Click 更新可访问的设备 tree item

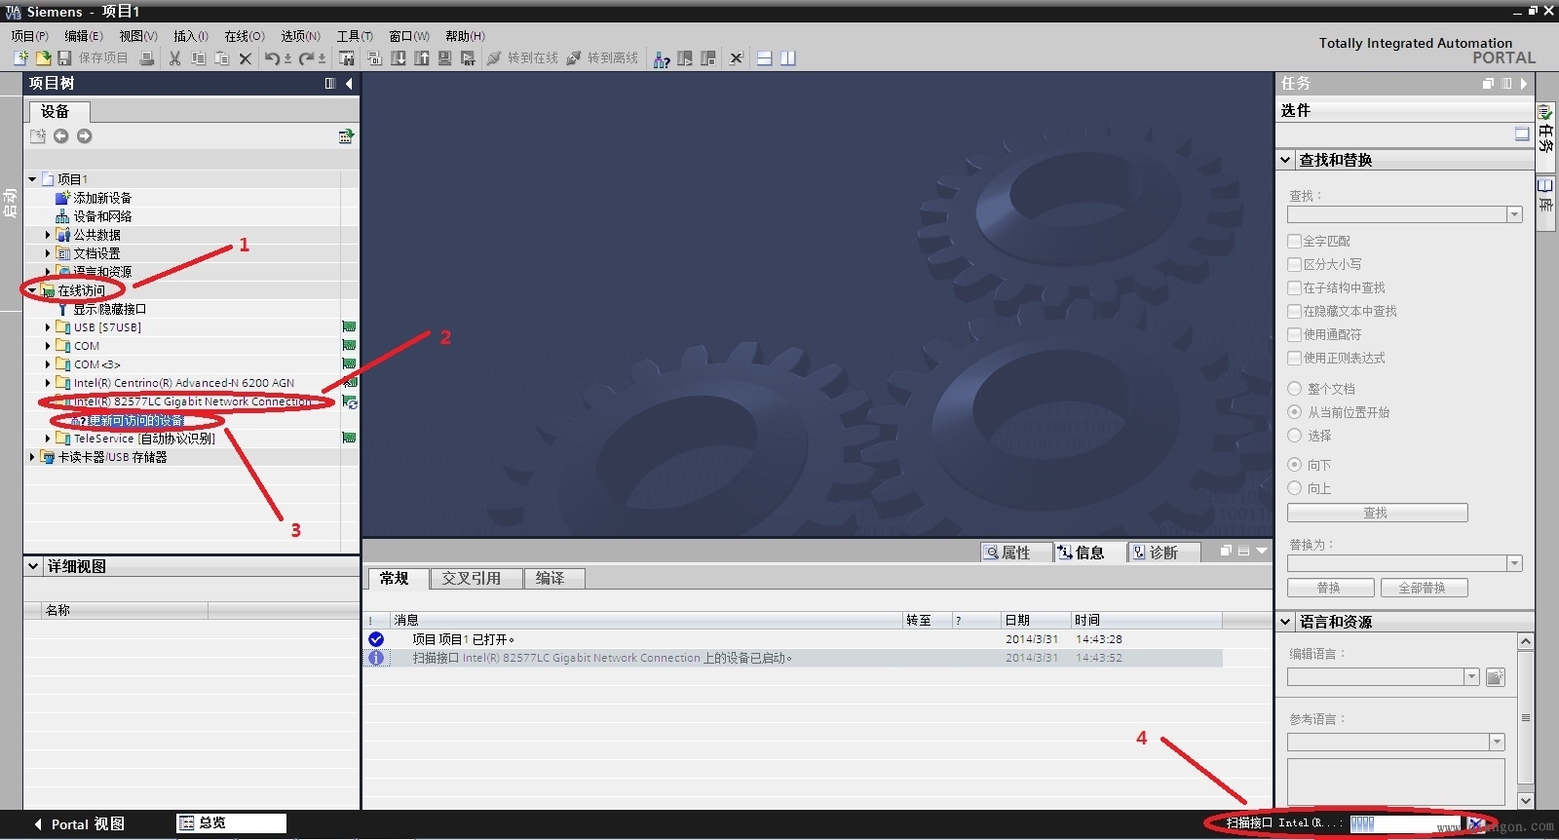[x=136, y=421]
